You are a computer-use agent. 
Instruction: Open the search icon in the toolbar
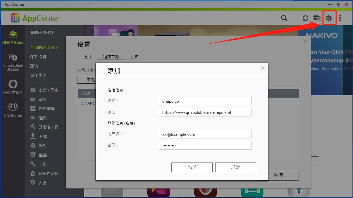pos(284,18)
